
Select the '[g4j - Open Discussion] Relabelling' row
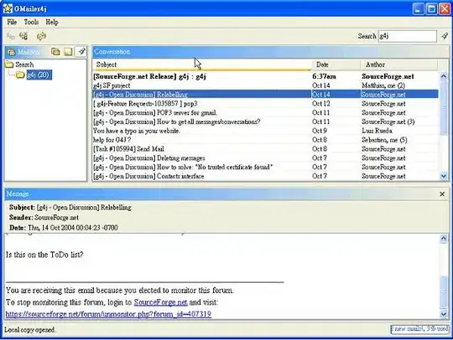[x=265, y=95]
